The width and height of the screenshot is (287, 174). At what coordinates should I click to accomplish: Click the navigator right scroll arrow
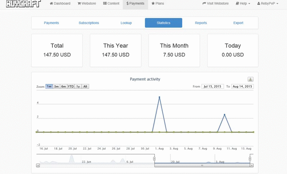[252, 165]
